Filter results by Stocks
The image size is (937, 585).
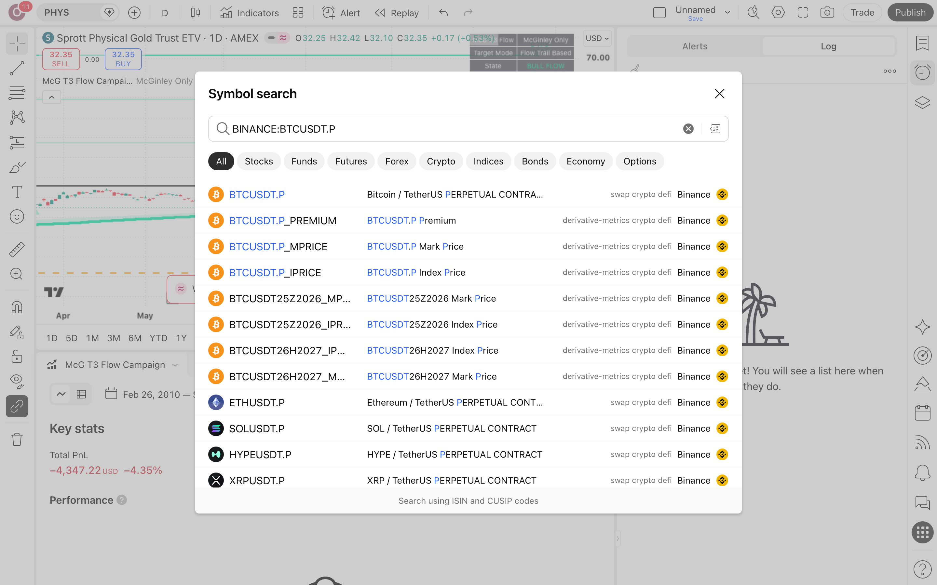[x=259, y=161]
